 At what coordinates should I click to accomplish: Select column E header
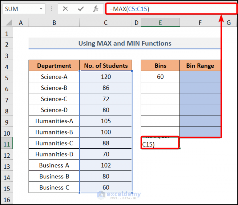(160, 23)
